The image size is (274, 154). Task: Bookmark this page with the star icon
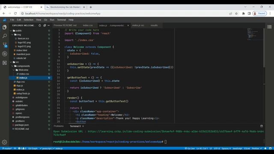pos(236,13)
